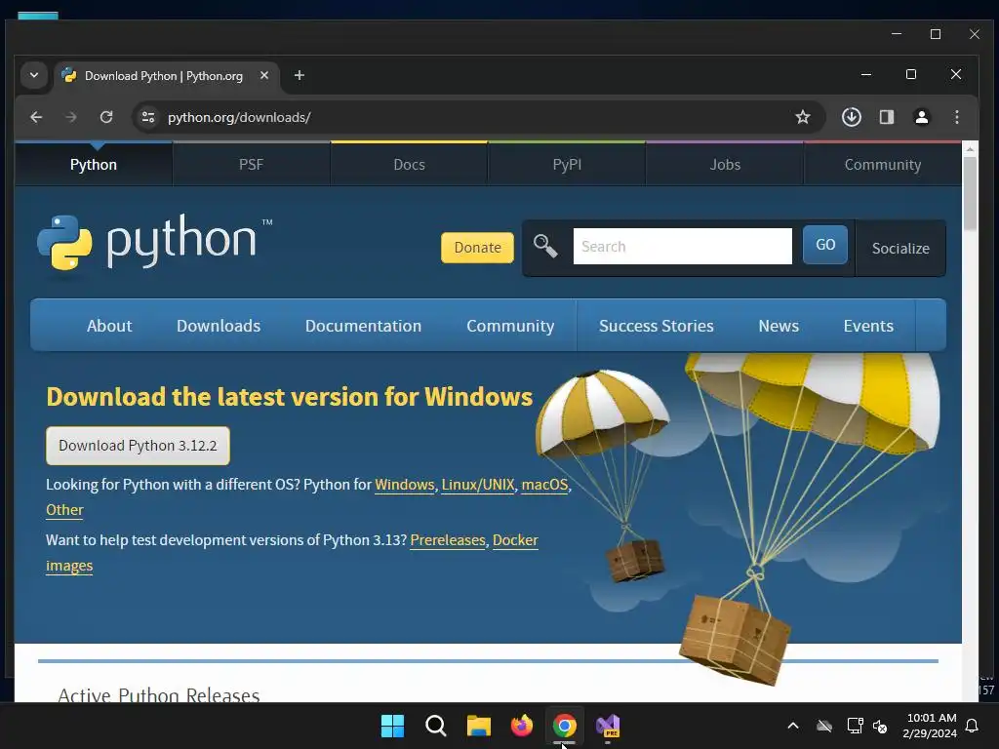Open Visual Studio Preview from taskbar
999x749 pixels.
[x=608, y=726]
